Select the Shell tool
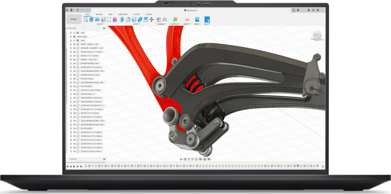 (134, 19)
